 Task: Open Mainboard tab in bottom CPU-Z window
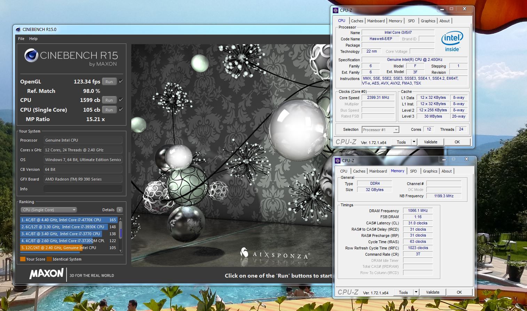pos(378,171)
